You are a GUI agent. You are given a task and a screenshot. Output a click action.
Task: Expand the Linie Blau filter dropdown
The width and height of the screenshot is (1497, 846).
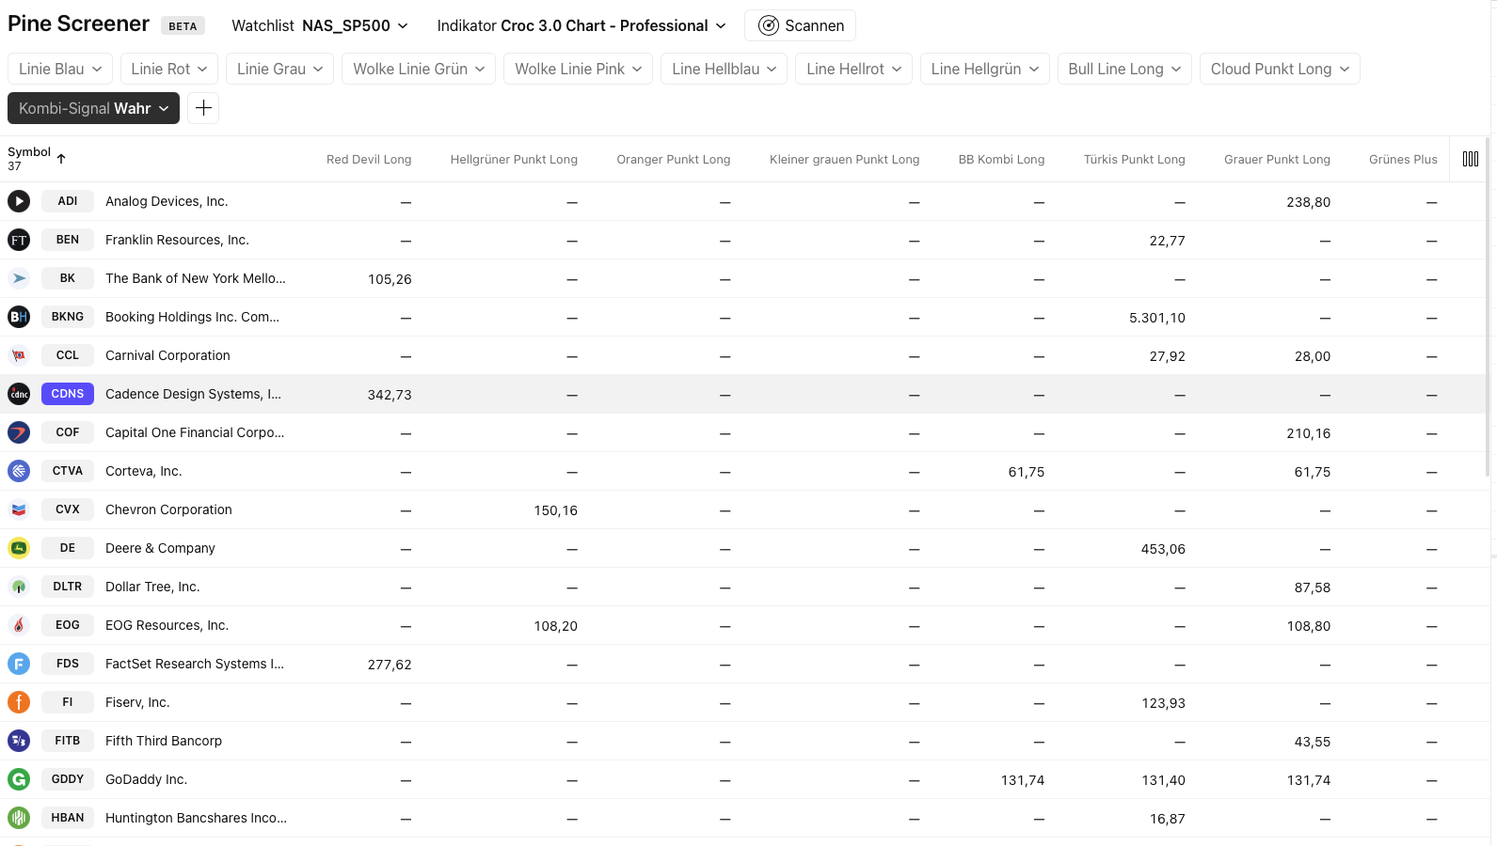click(60, 69)
